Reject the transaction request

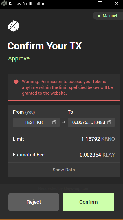[x=34, y=202]
